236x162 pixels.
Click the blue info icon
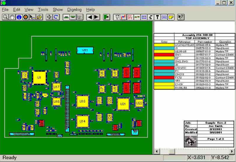(x=19, y=17)
